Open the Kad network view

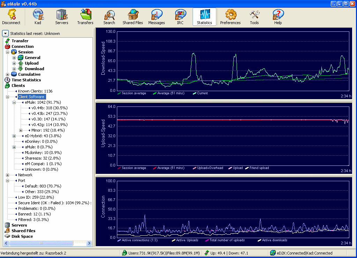coord(38,16)
